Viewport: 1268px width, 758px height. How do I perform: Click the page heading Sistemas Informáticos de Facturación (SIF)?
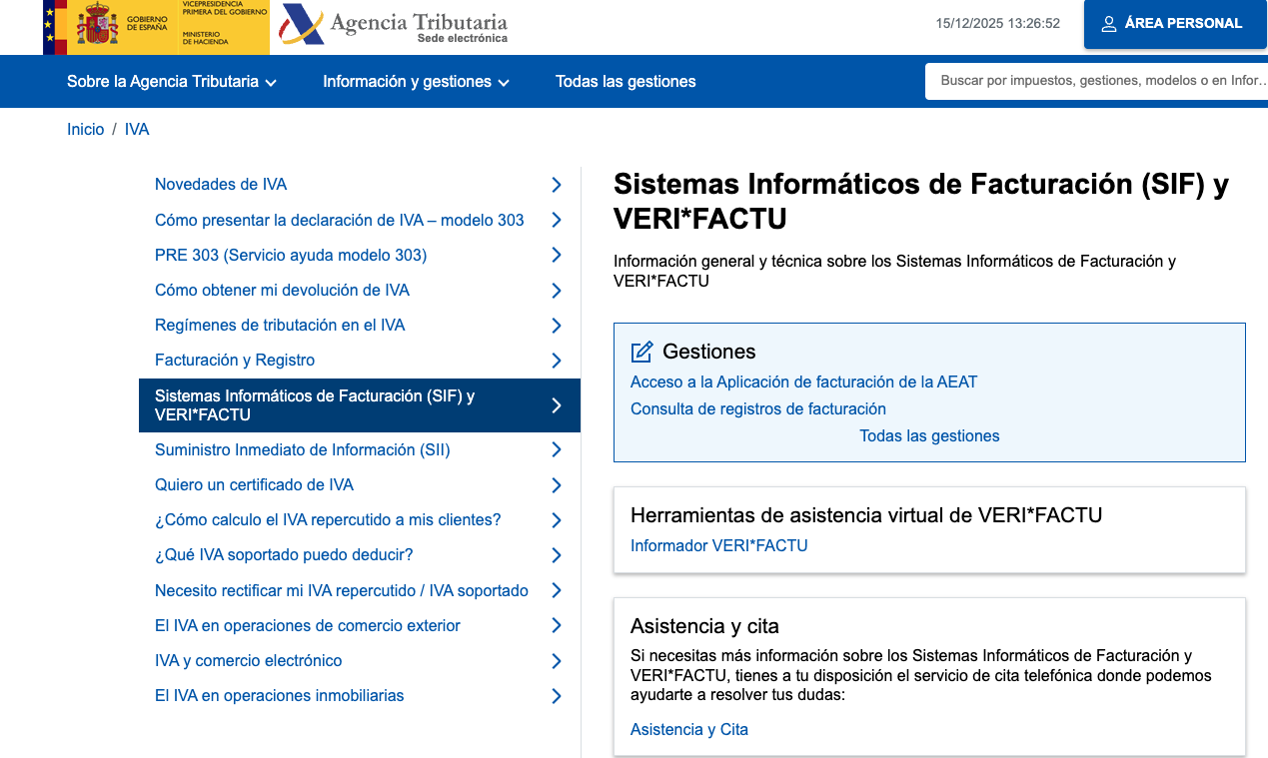921,201
